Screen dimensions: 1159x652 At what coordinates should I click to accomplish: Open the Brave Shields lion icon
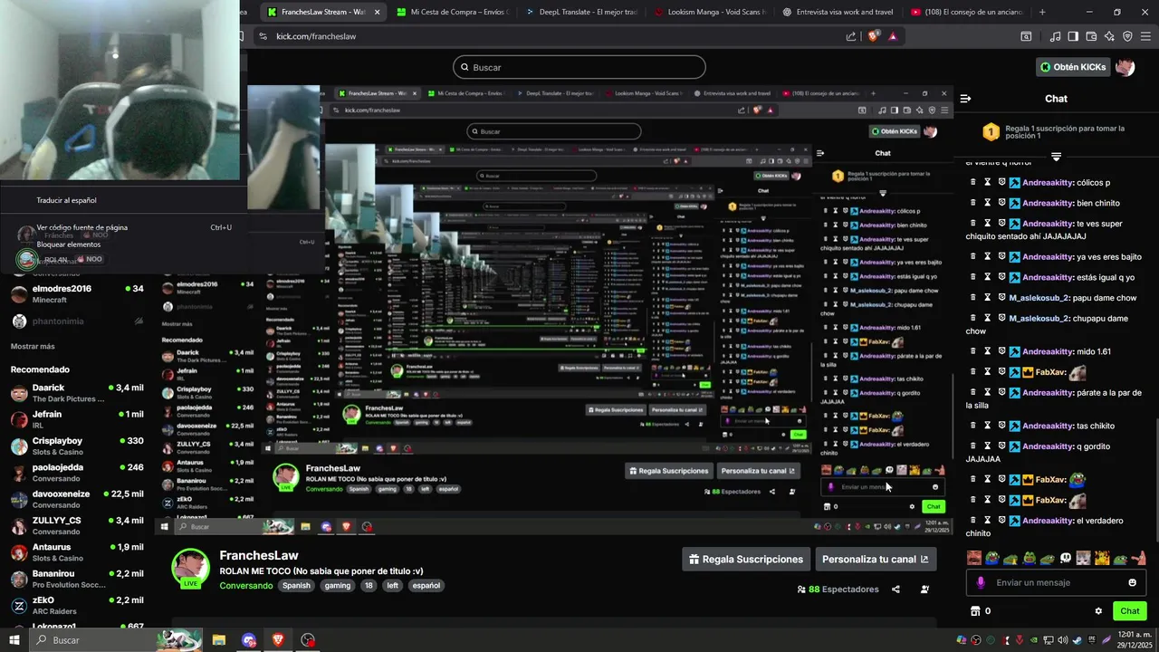pos(873,36)
